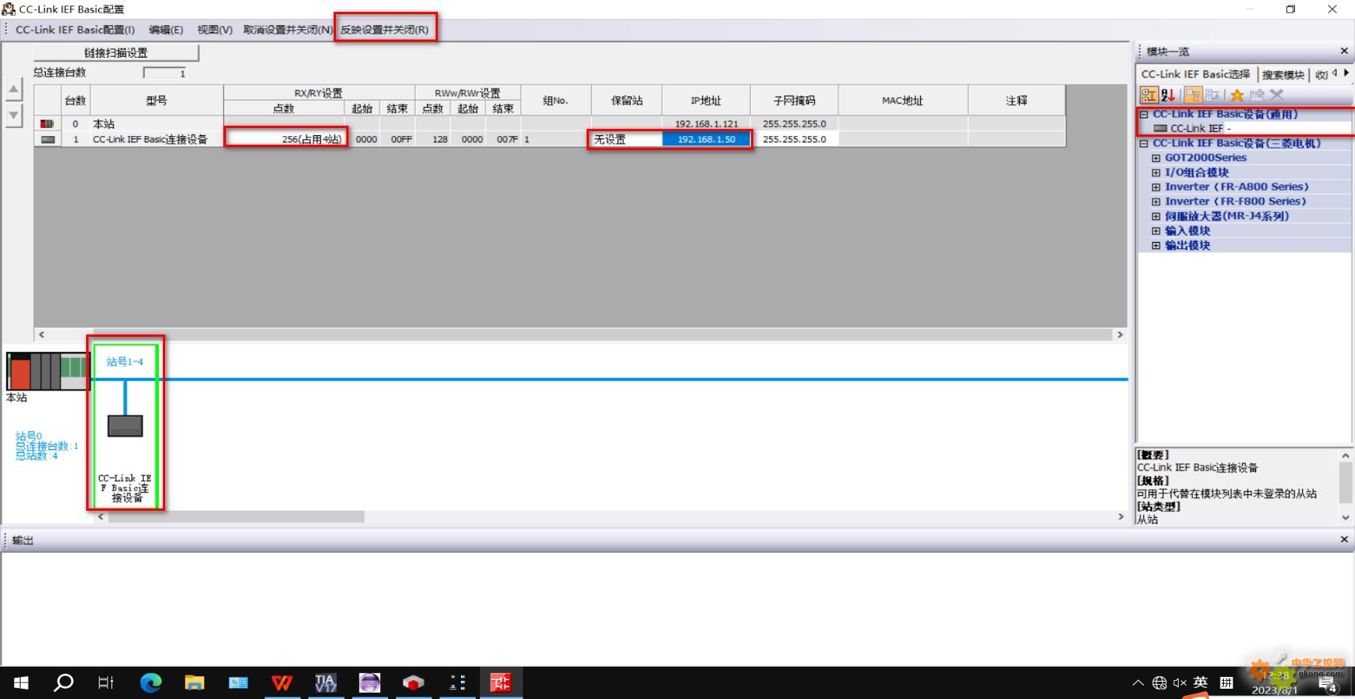Open Microsoft Edge from taskbar
1355x699 pixels.
(x=150, y=682)
